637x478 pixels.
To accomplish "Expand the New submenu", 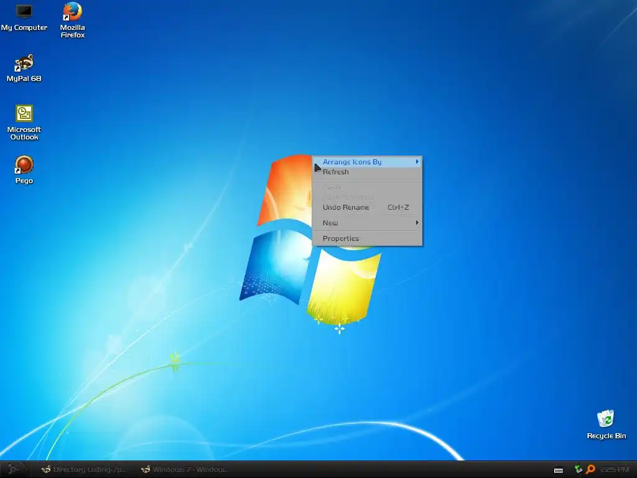I will [x=367, y=223].
